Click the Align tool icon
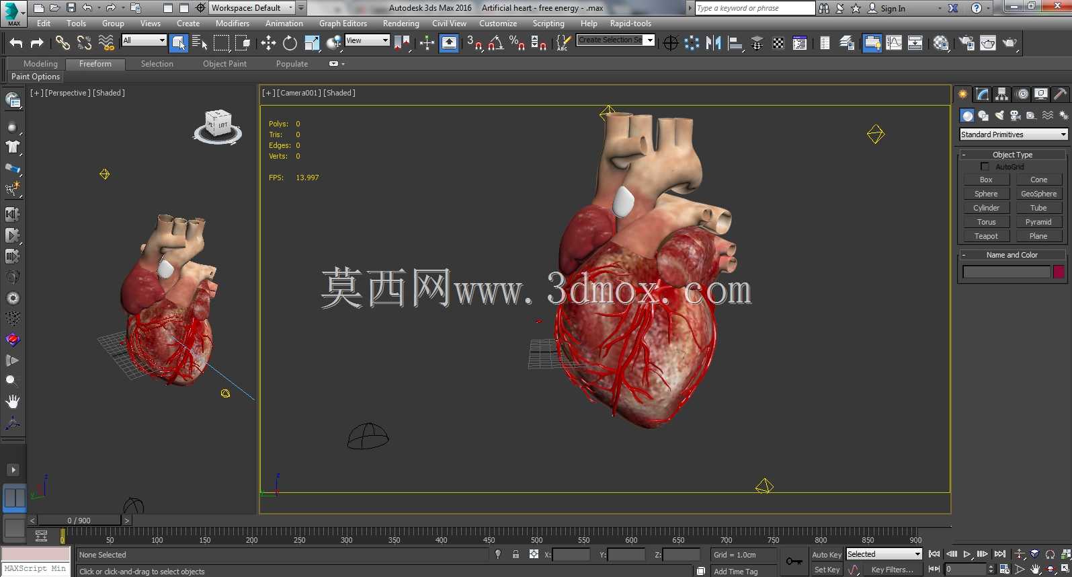This screenshot has width=1072, height=577. pyautogui.click(x=735, y=43)
